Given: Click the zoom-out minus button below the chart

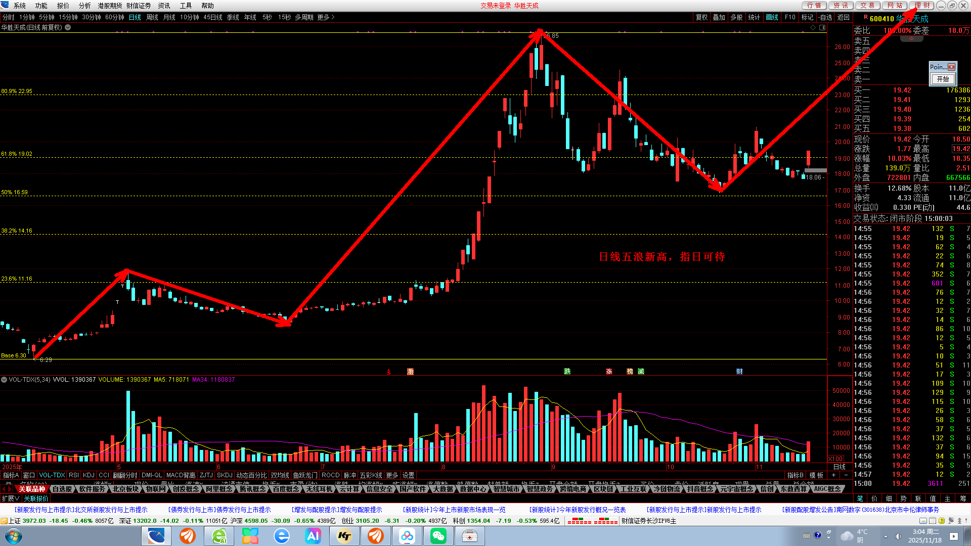Looking at the screenshot, I should [846, 475].
